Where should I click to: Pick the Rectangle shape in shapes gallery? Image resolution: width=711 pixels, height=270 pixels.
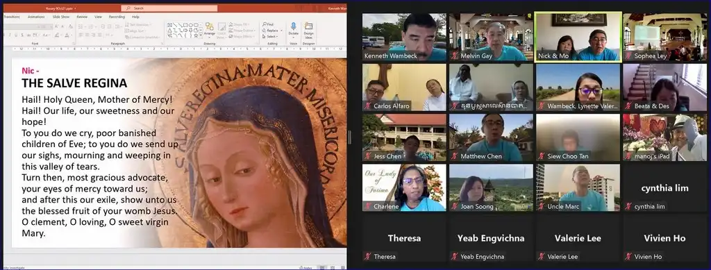click(x=186, y=25)
